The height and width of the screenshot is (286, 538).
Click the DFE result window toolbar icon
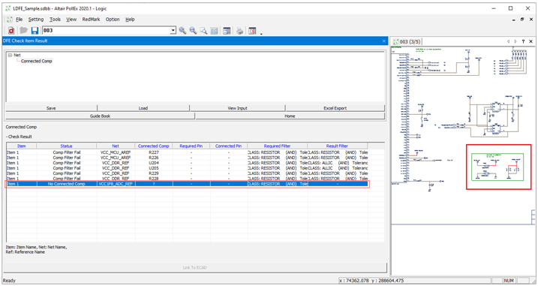point(252,31)
